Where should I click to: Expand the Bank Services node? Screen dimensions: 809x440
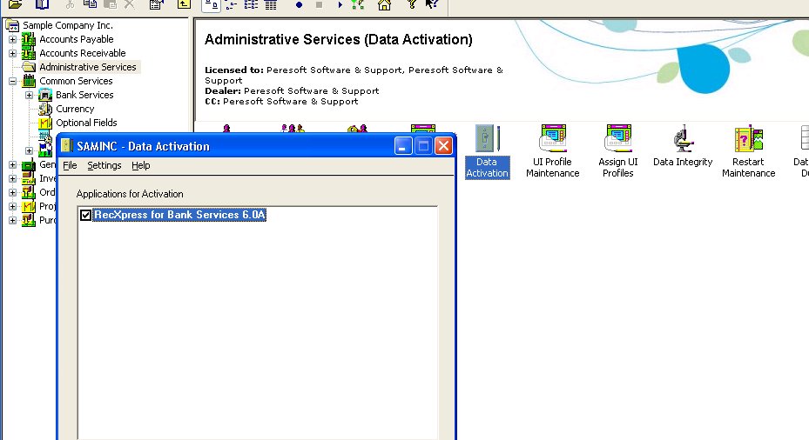(x=29, y=95)
